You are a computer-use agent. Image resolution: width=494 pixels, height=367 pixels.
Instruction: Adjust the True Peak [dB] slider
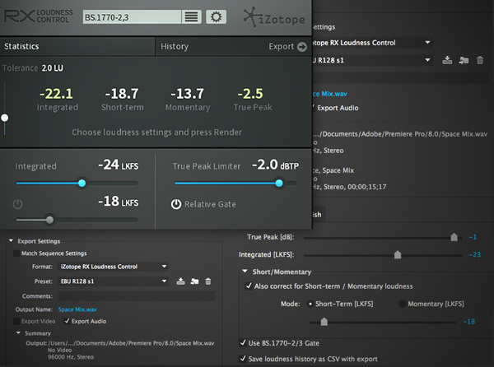point(454,237)
